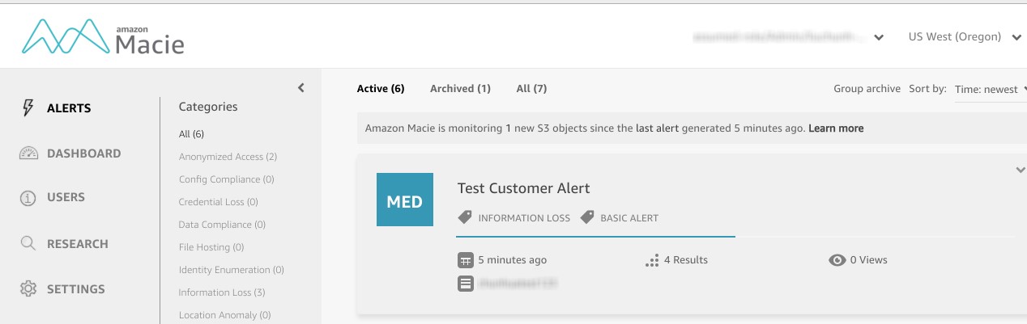Click the Basic Alert tag icon
The height and width of the screenshot is (324, 1027).
588,217
